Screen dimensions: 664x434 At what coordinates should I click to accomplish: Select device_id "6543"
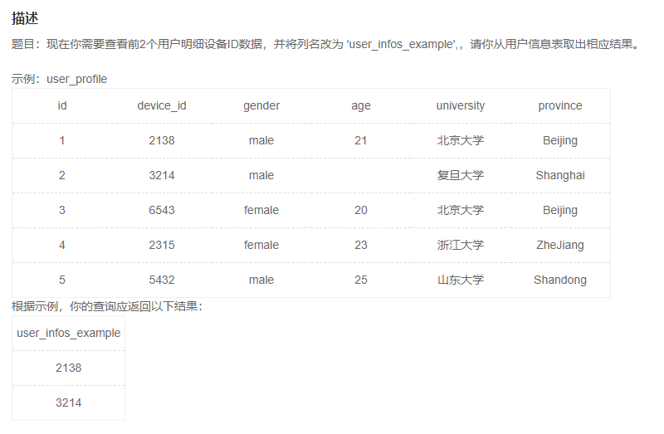(162, 210)
